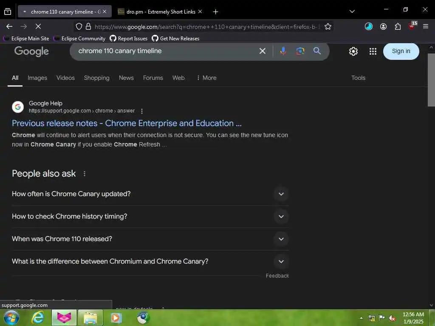The image size is (435, 326).
Task: Open the Firefox account icon
Action: pyautogui.click(x=383, y=27)
